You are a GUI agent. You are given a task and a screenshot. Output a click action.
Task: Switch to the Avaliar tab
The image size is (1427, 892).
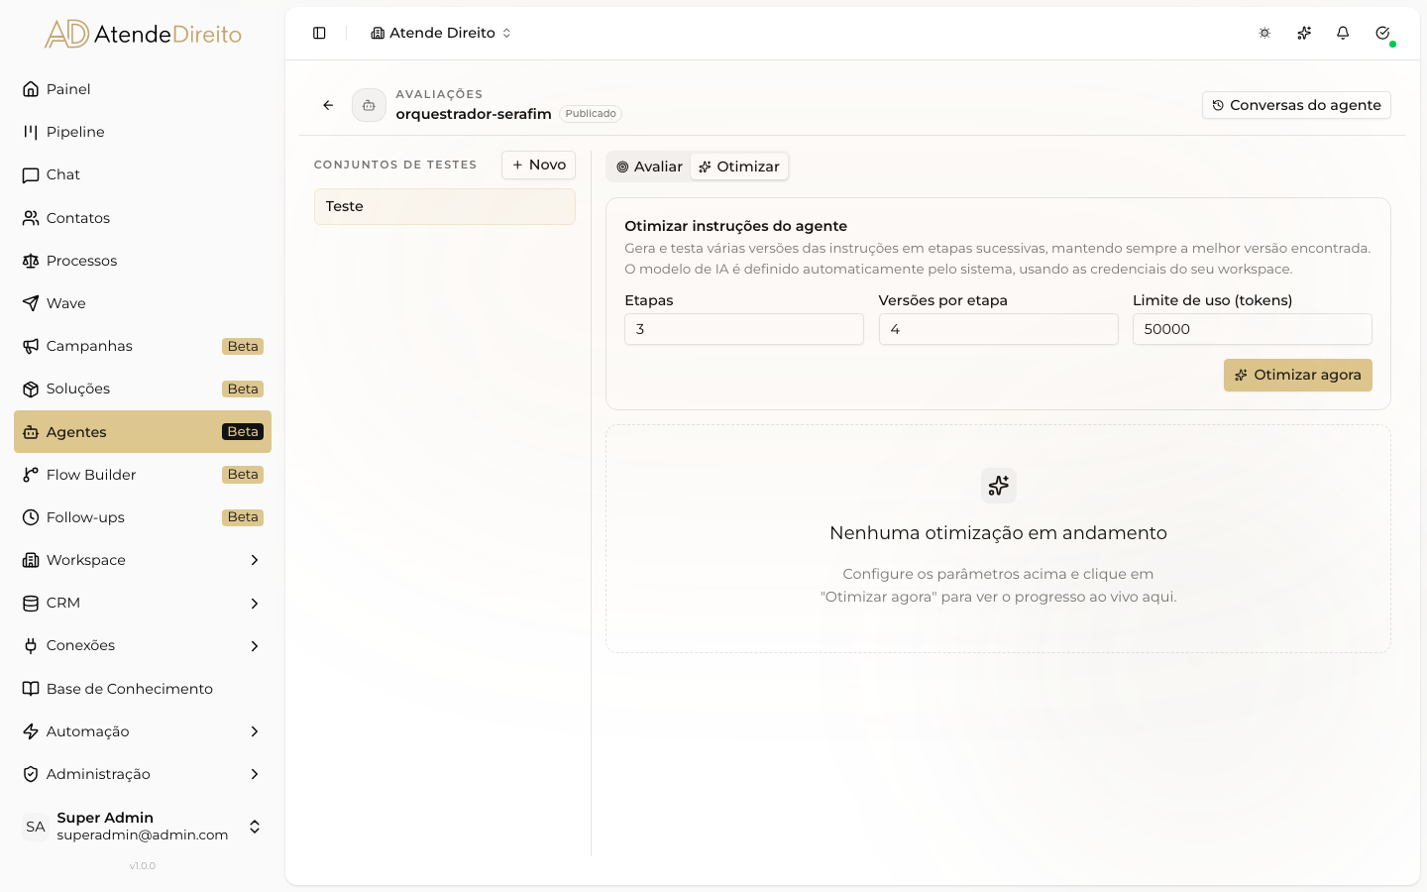tap(650, 167)
